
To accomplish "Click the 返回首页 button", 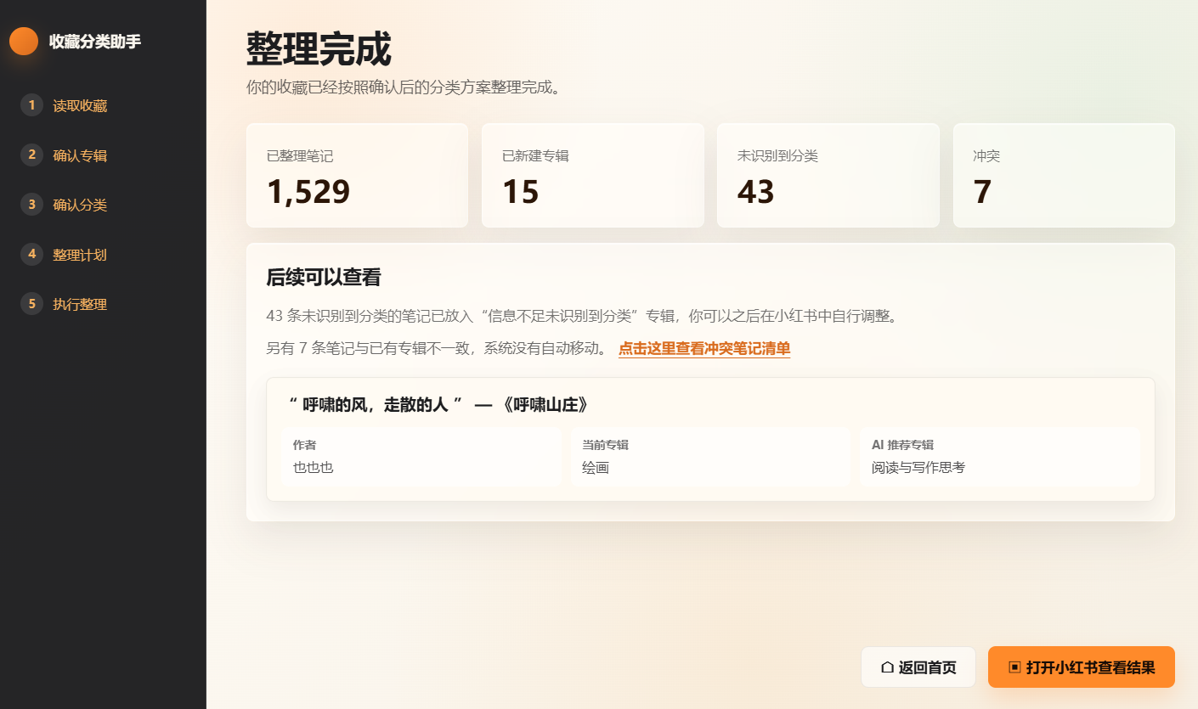I will [x=918, y=667].
